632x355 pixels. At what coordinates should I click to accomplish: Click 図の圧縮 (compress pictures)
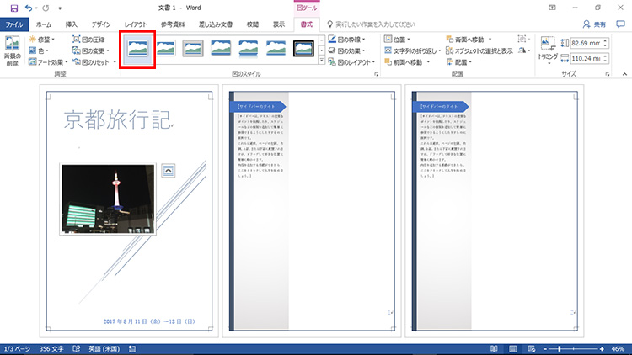[92, 39]
